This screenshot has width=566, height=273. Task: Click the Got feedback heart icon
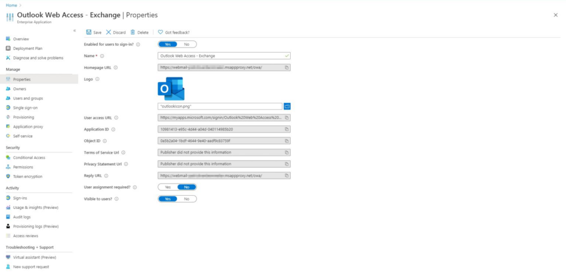point(161,32)
